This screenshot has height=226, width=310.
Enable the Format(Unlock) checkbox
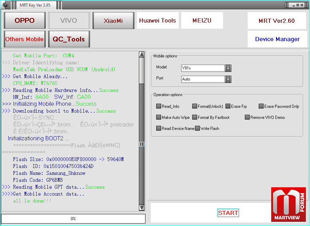click(x=195, y=106)
